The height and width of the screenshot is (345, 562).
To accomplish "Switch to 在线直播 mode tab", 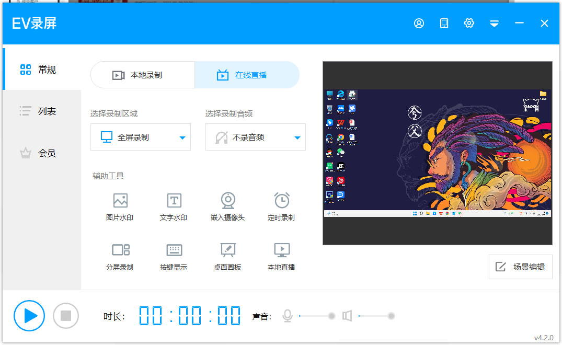I will tap(247, 75).
